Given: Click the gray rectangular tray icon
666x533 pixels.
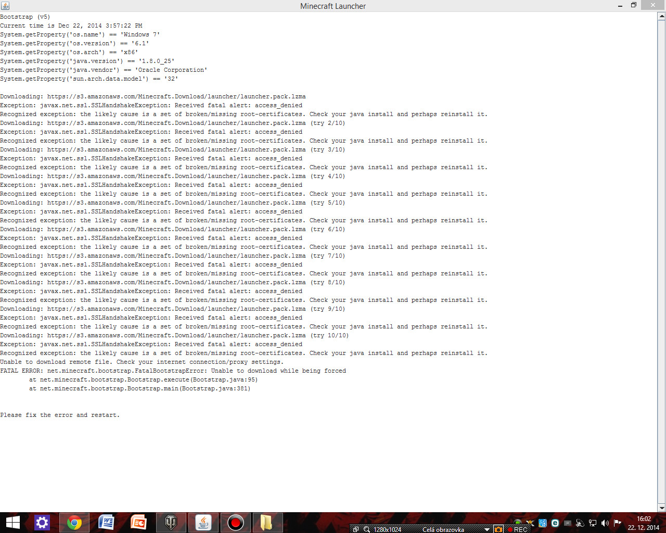Looking at the screenshot, I should point(567,523).
